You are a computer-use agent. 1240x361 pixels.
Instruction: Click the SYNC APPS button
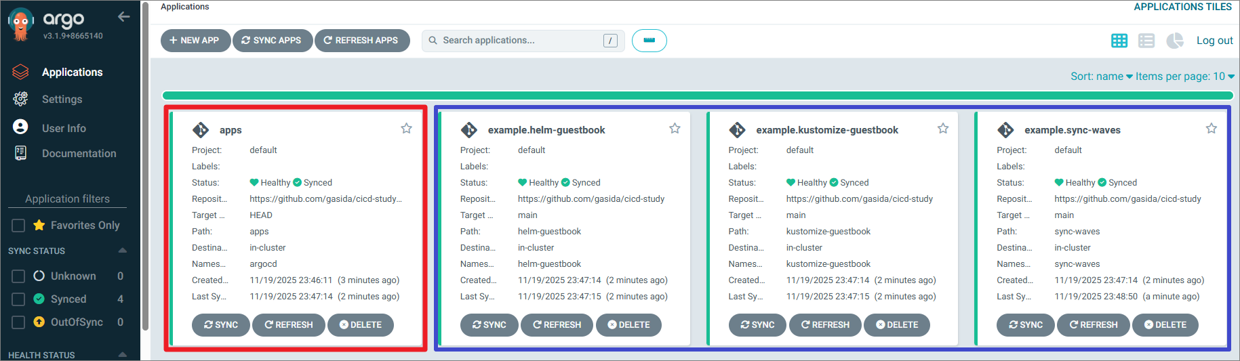273,41
